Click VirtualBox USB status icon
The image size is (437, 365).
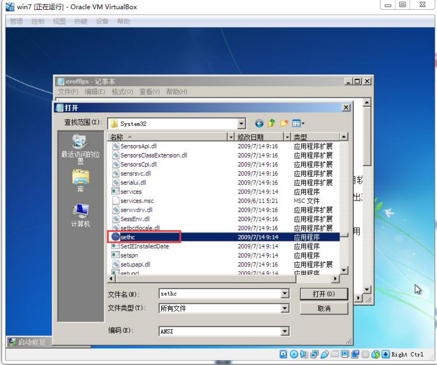point(324,354)
